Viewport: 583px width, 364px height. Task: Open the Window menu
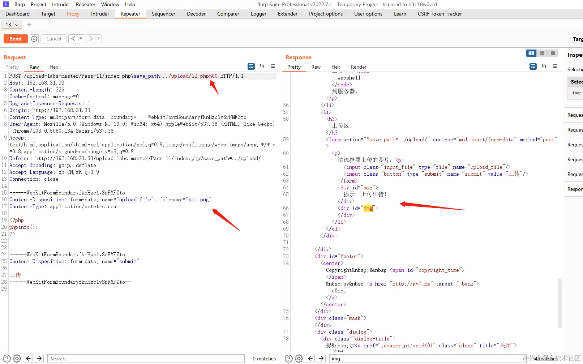click(110, 4)
